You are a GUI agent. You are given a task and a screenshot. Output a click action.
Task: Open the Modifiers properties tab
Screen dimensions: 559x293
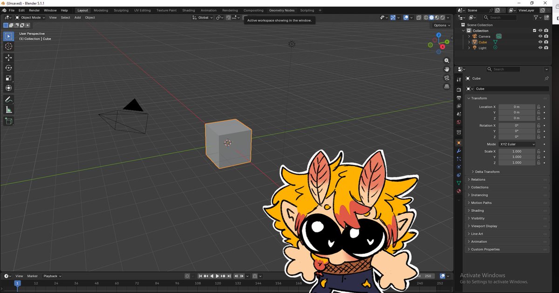click(459, 151)
